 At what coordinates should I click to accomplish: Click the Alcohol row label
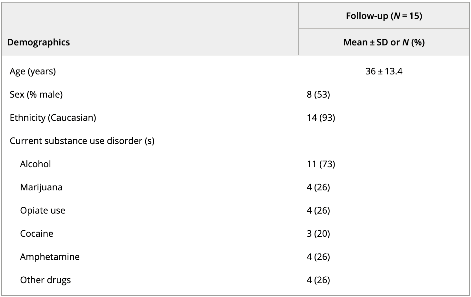pyautogui.click(x=35, y=164)
